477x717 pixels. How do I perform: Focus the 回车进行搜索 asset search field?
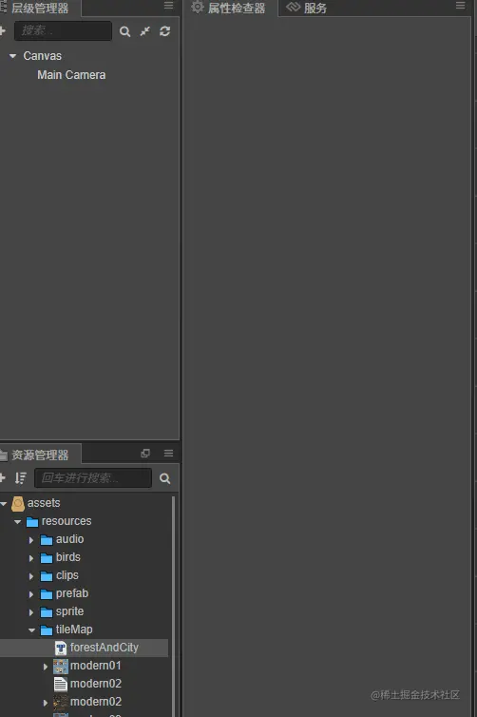point(93,478)
